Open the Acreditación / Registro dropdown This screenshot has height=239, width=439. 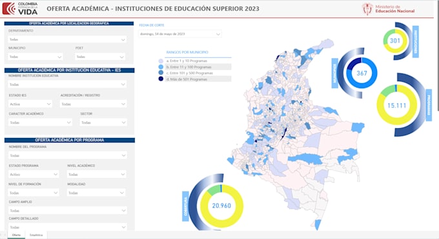[93, 104]
